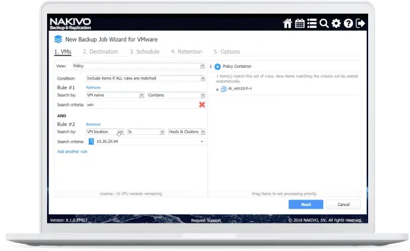410x251 pixels.
Task: Open the help question mark icon
Action: [349, 23]
